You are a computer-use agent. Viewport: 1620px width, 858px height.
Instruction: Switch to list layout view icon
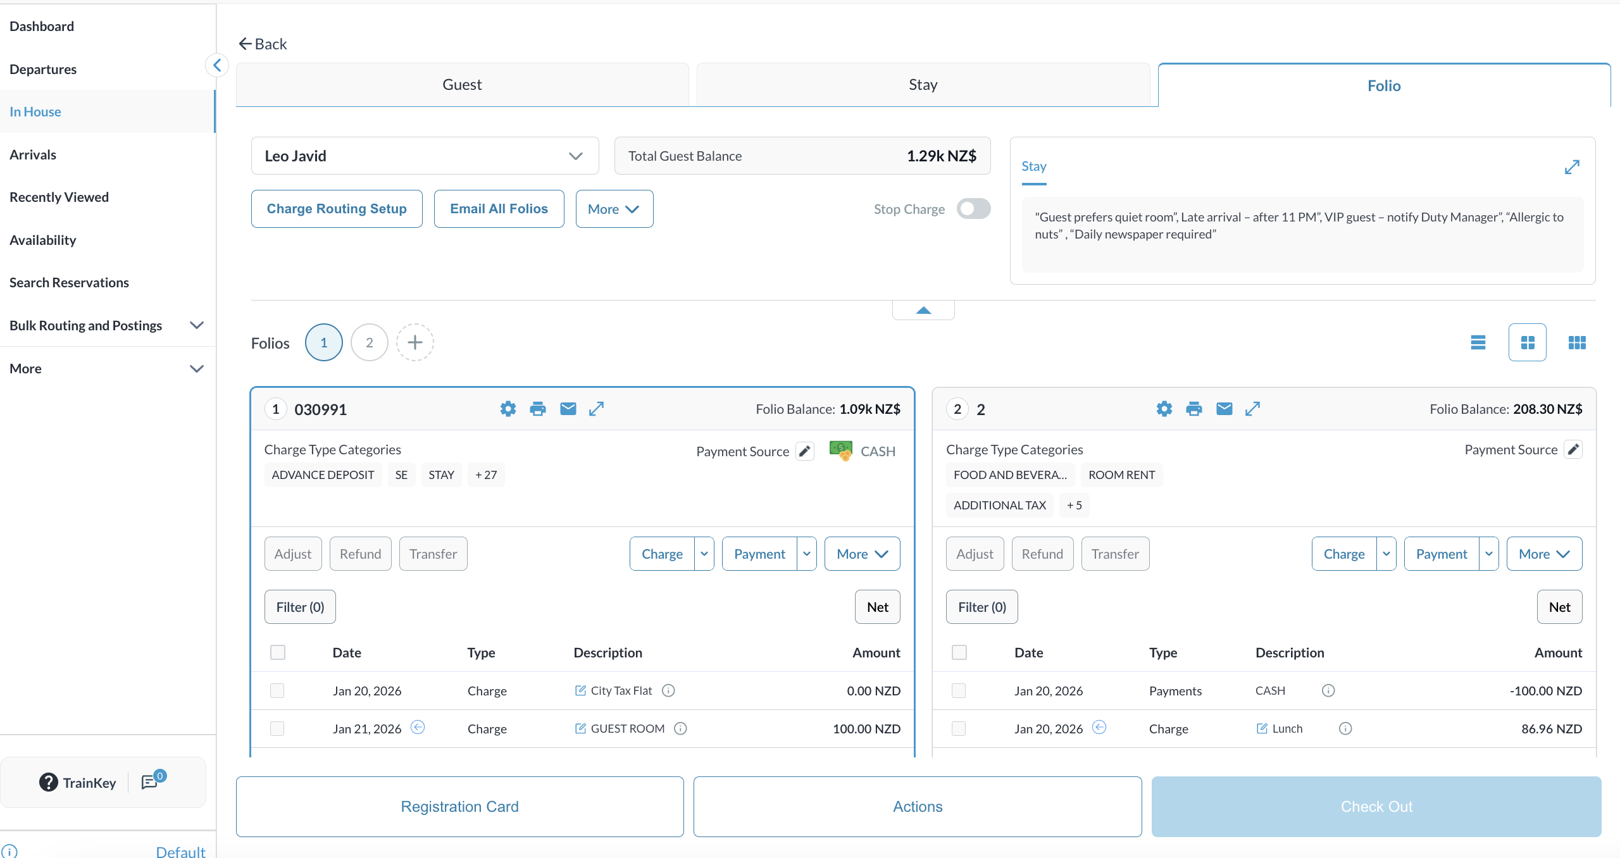(x=1478, y=342)
